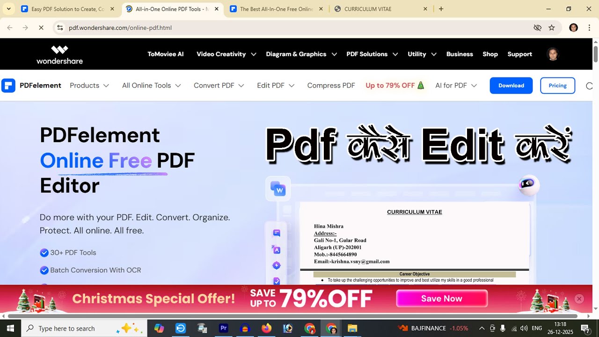The width and height of the screenshot is (599, 337).
Task: Expand the Products dropdown
Action: point(89,86)
